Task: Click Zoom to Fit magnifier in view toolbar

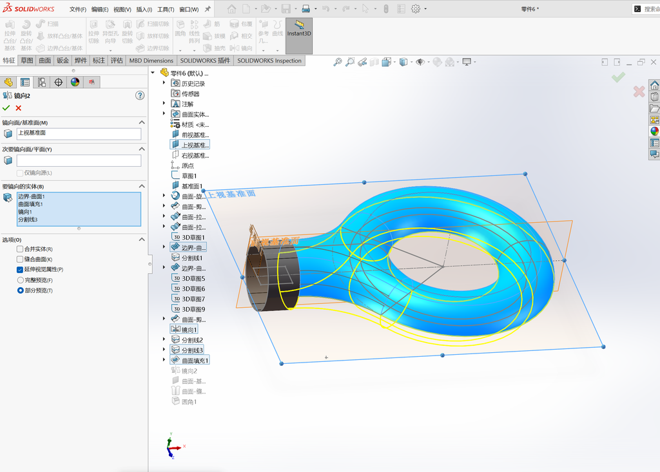Action: coord(337,62)
